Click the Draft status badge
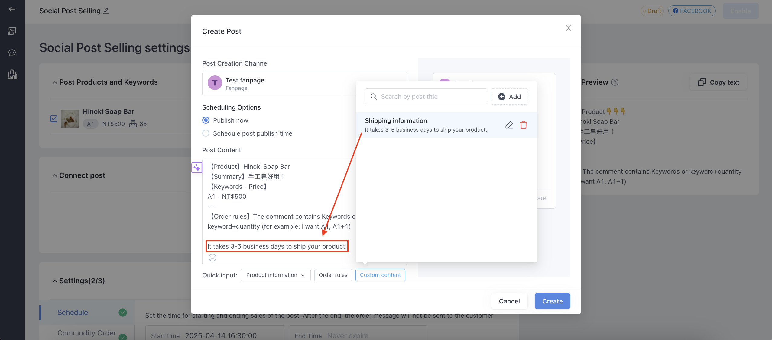 (652, 11)
